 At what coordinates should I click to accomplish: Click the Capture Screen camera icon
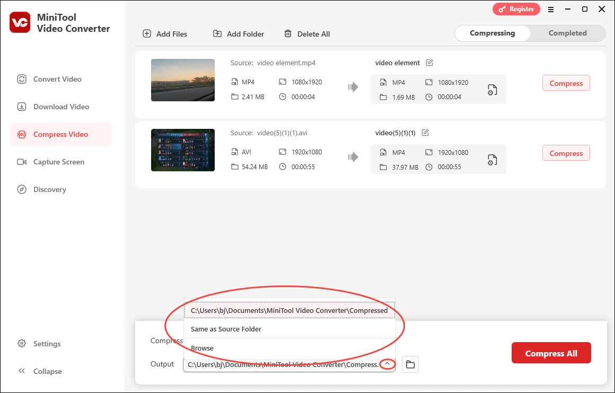pos(22,162)
